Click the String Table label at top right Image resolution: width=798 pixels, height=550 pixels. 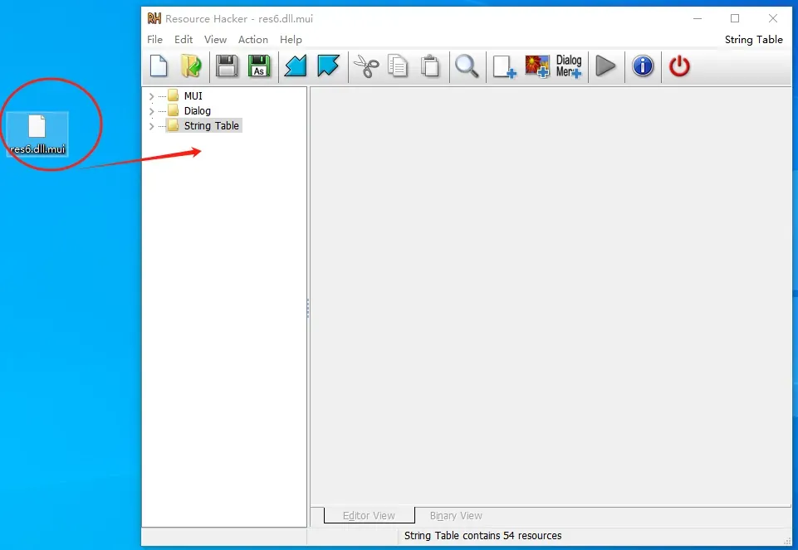pyautogui.click(x=754, y=40)
